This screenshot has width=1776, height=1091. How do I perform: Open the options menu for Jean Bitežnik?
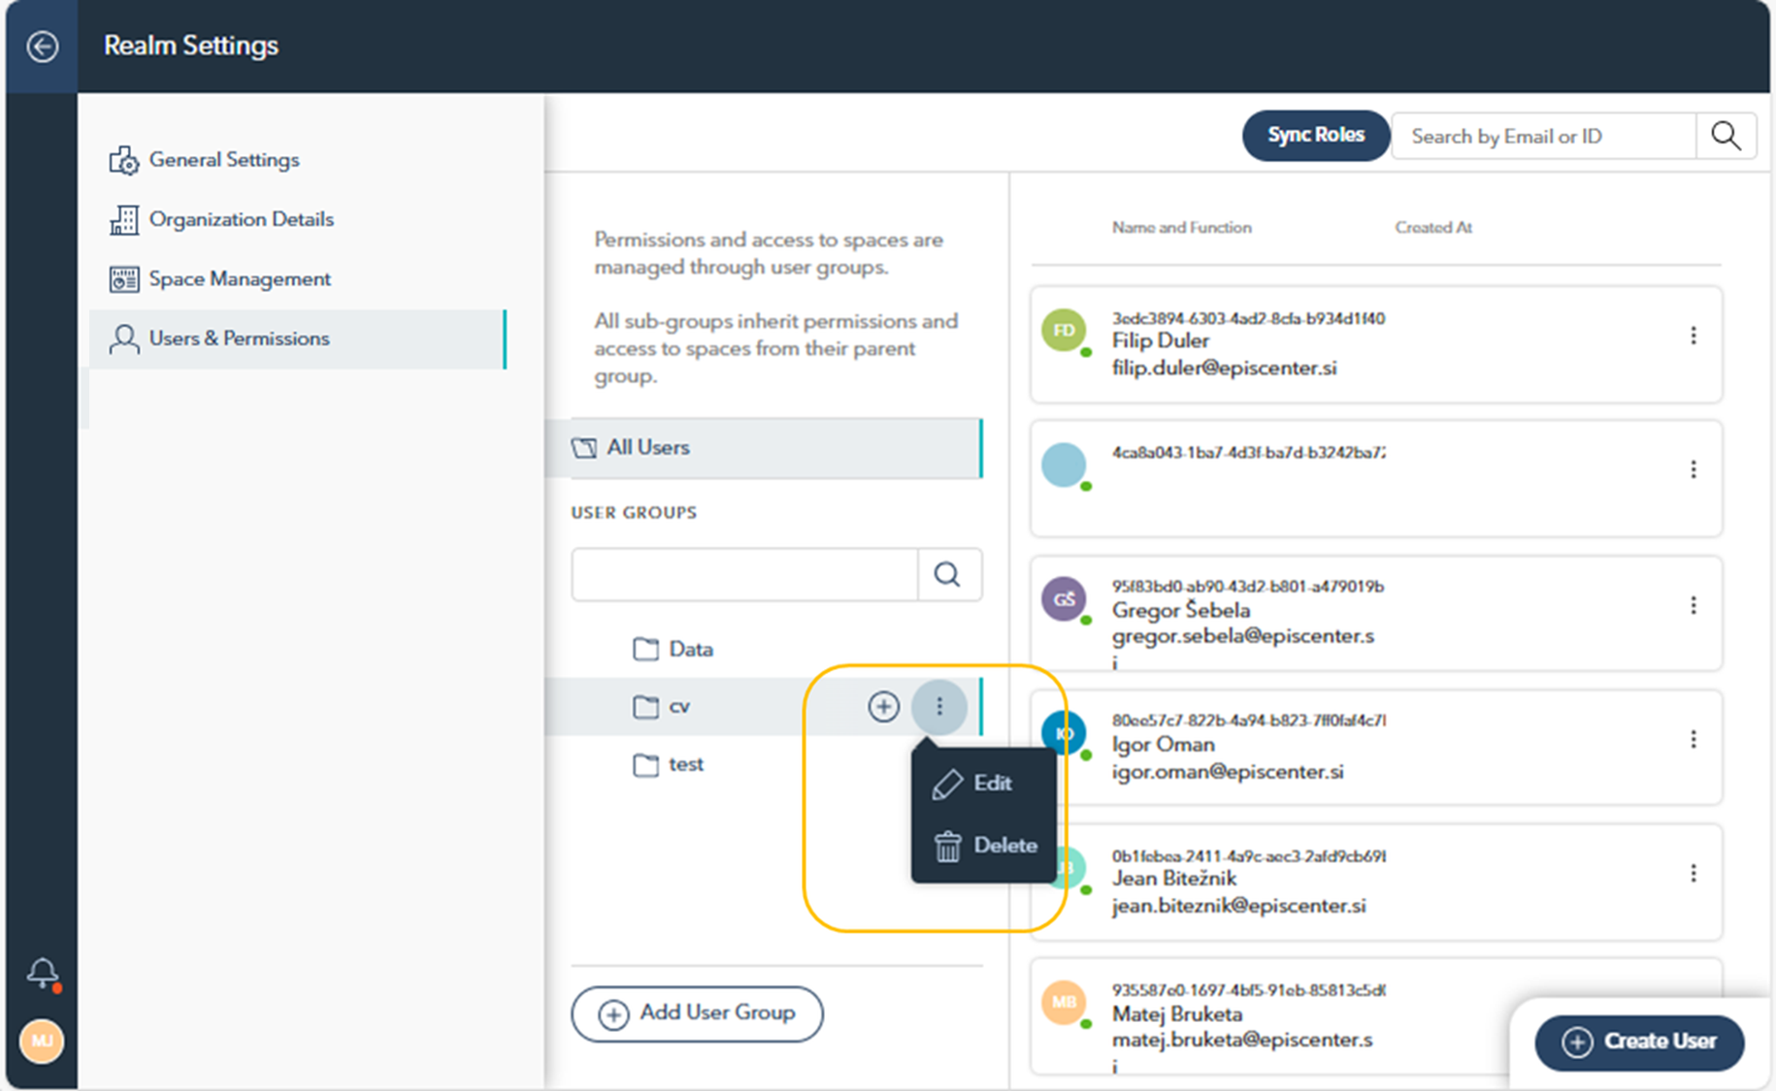(1694, 873)
